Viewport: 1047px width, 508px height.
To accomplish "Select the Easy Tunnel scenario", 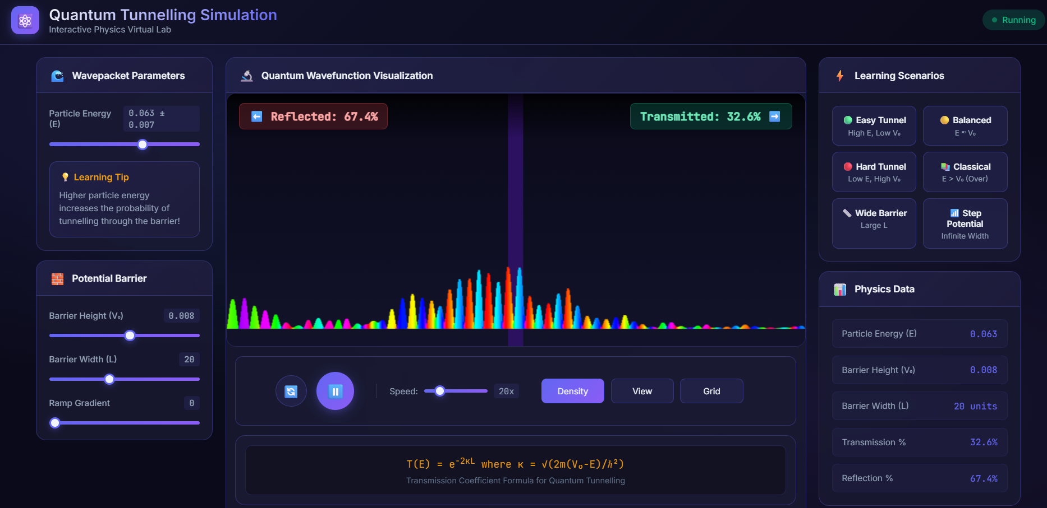I will 874,126.
